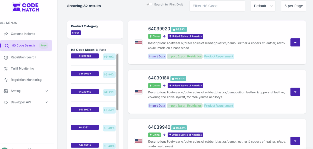Open Customs Insights chart icon

coord(6,34)
